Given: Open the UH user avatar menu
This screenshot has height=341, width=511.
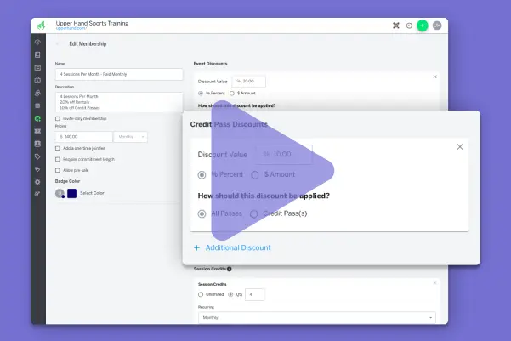Looking at the screenshot, I should (437, 26).
